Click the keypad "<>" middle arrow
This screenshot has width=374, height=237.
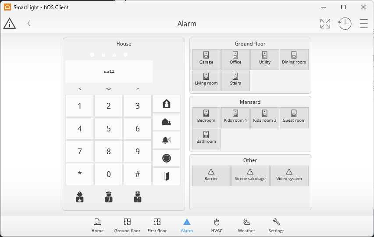[109, 88]
